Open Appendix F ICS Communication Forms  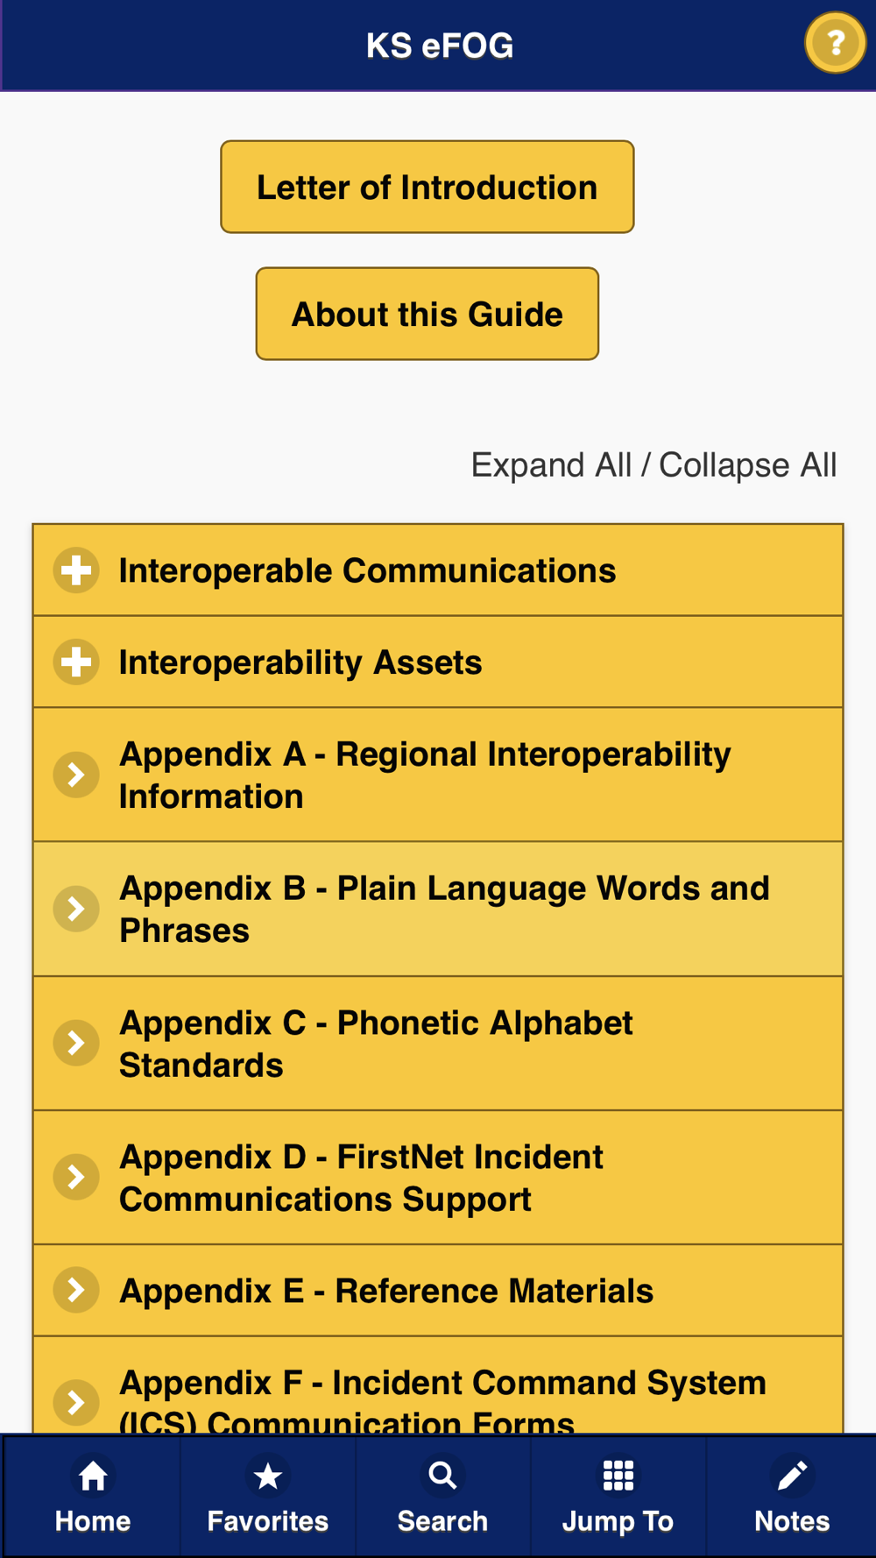(438, 1385)
